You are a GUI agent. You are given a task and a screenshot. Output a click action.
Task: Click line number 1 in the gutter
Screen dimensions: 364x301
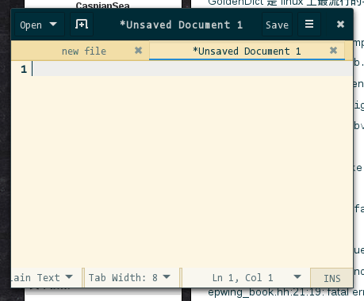click(24, 69)
